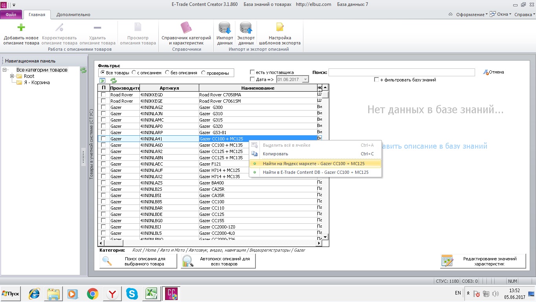536x302 pixels.
Task: Open the quick access toolbar dropdown arrow
Action: point(14,5)
